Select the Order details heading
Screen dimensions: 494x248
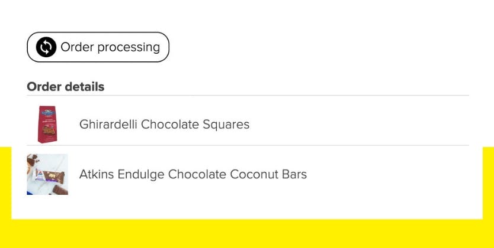[x=66, y=87]
